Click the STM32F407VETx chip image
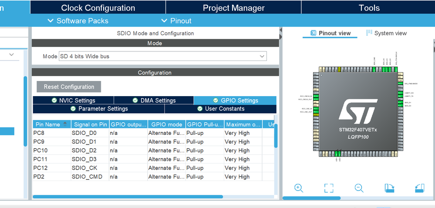This screenshot has width=435, height=208. tap(358, 112)
